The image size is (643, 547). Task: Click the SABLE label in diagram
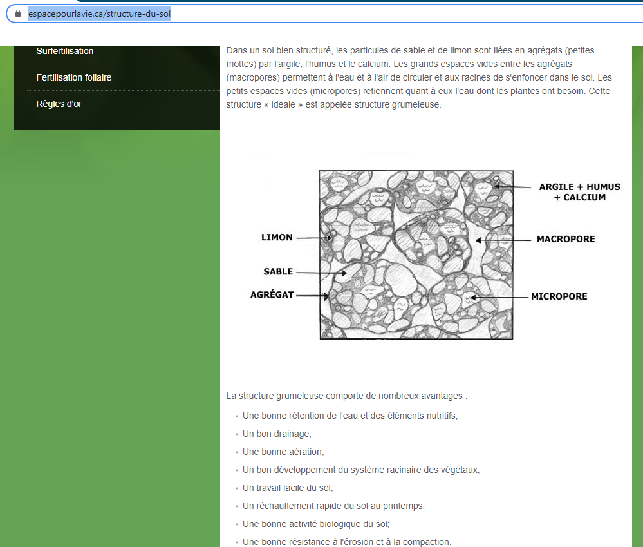(278, 272)
